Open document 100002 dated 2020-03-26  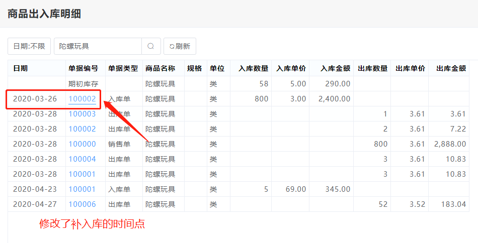point(82,99)
